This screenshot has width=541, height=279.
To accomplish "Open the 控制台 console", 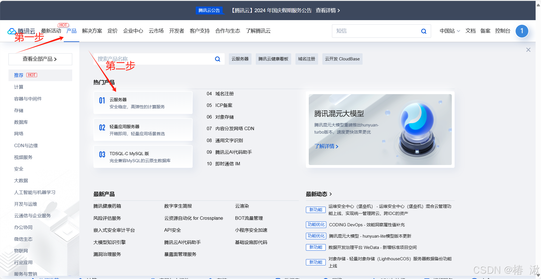I will 502,31.
